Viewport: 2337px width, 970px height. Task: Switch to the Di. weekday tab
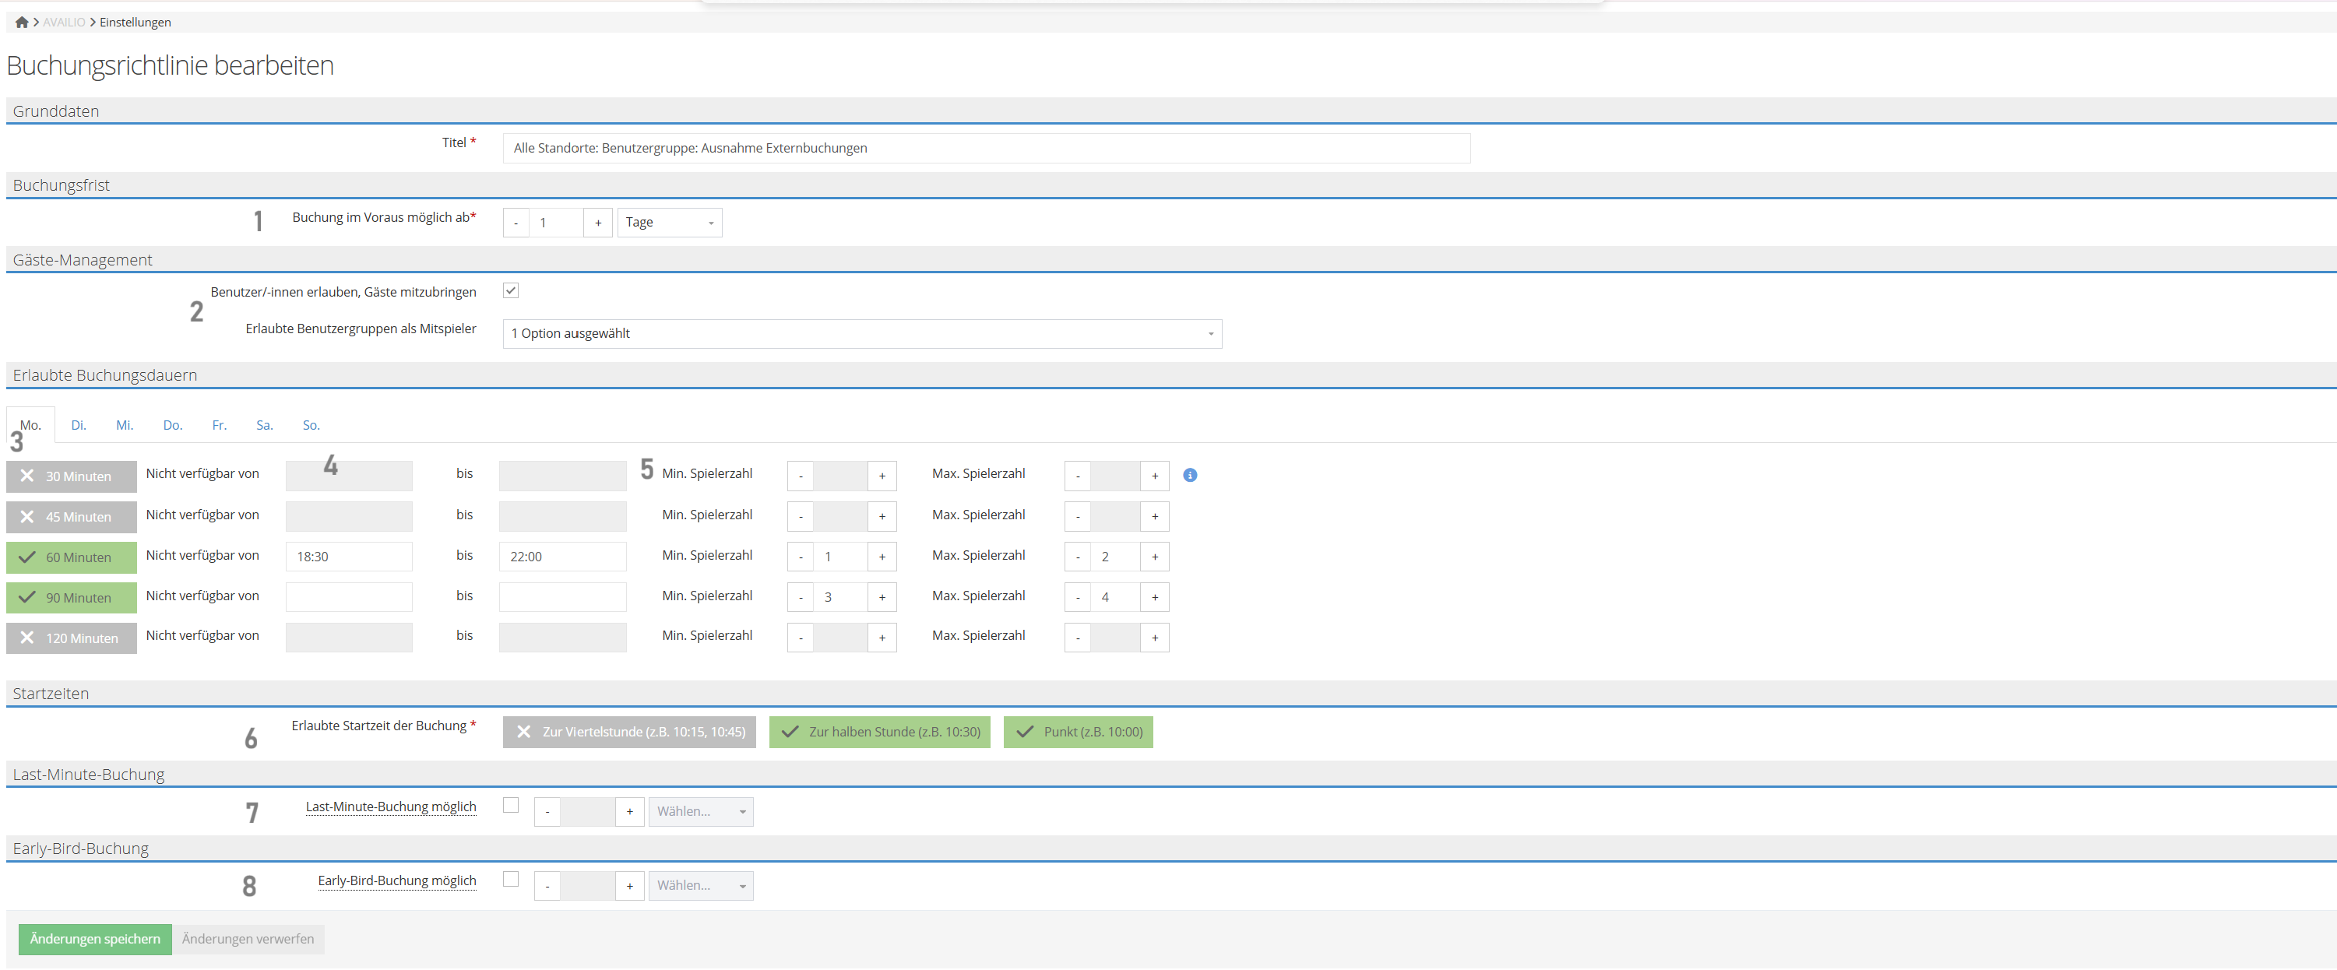coord(79,425)
